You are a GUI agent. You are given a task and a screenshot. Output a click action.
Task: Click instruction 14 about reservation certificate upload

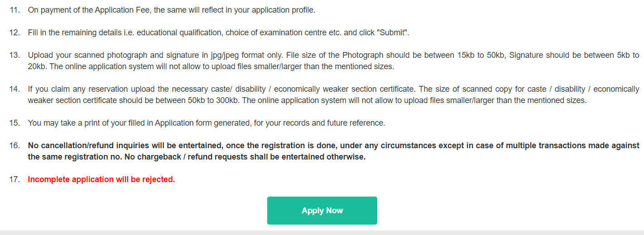[334, 95]
